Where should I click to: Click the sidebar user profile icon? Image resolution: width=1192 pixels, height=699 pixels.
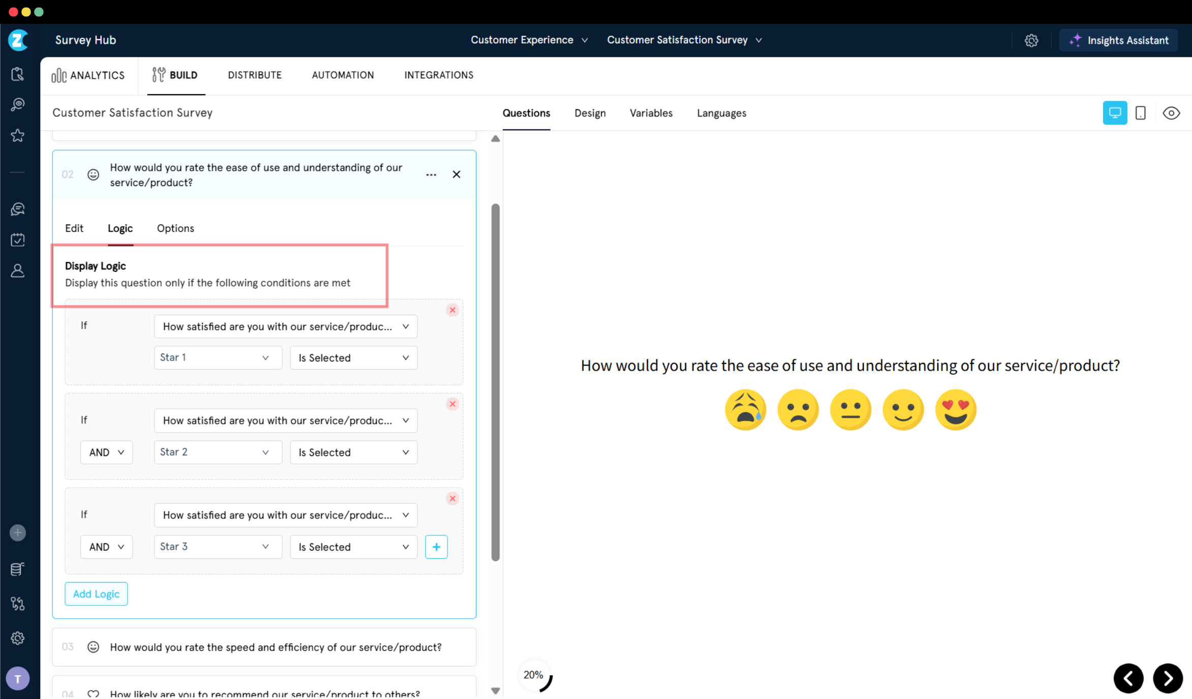point(18,271)
